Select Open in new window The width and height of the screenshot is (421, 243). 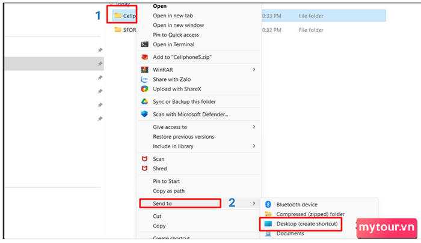179,25
